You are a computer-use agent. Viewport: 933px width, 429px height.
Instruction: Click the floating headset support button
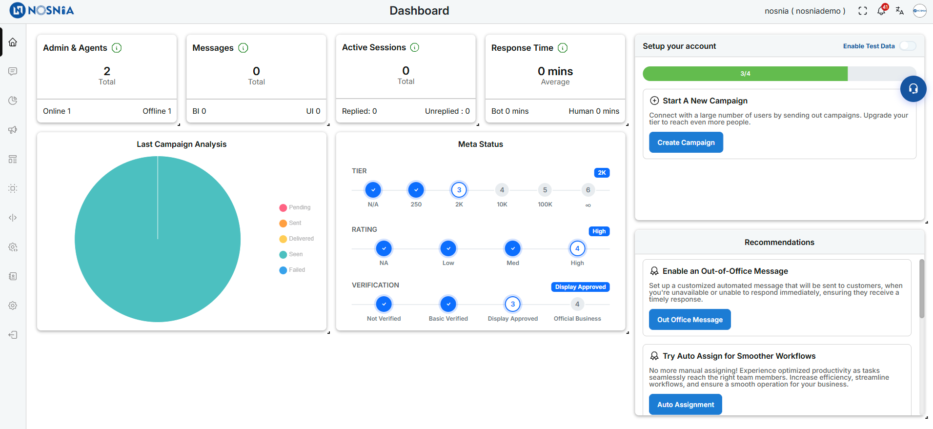913,89
